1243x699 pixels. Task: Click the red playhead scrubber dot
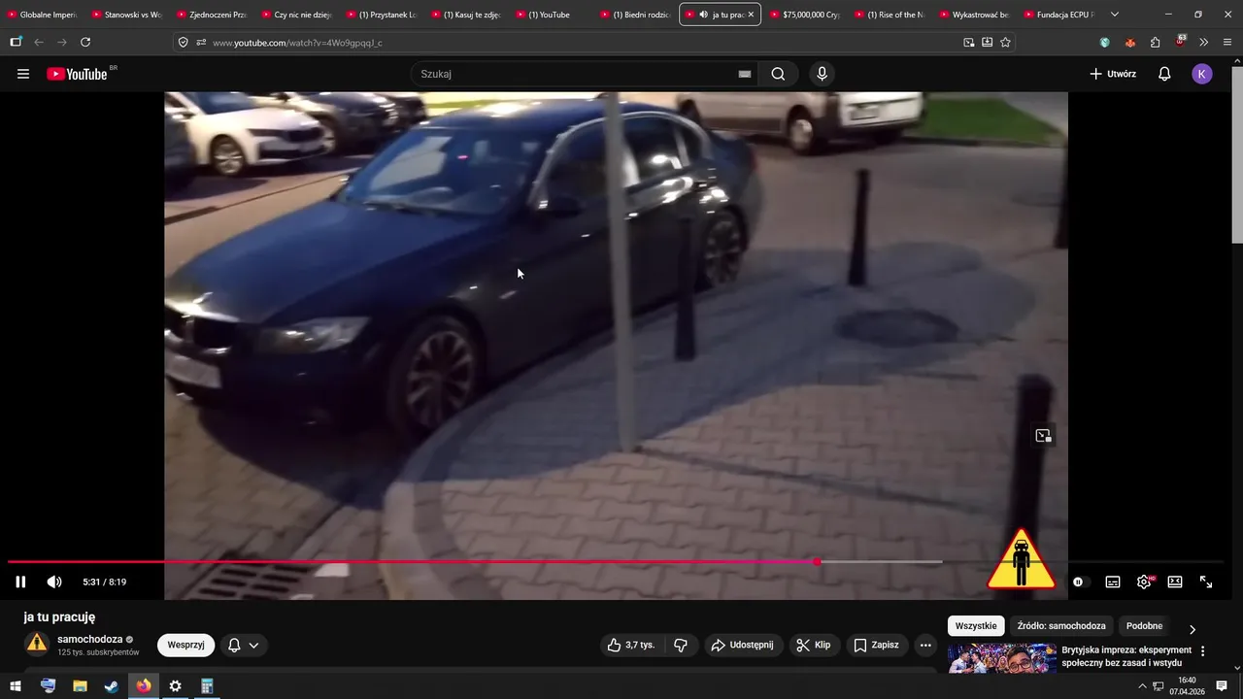(817, 562)
